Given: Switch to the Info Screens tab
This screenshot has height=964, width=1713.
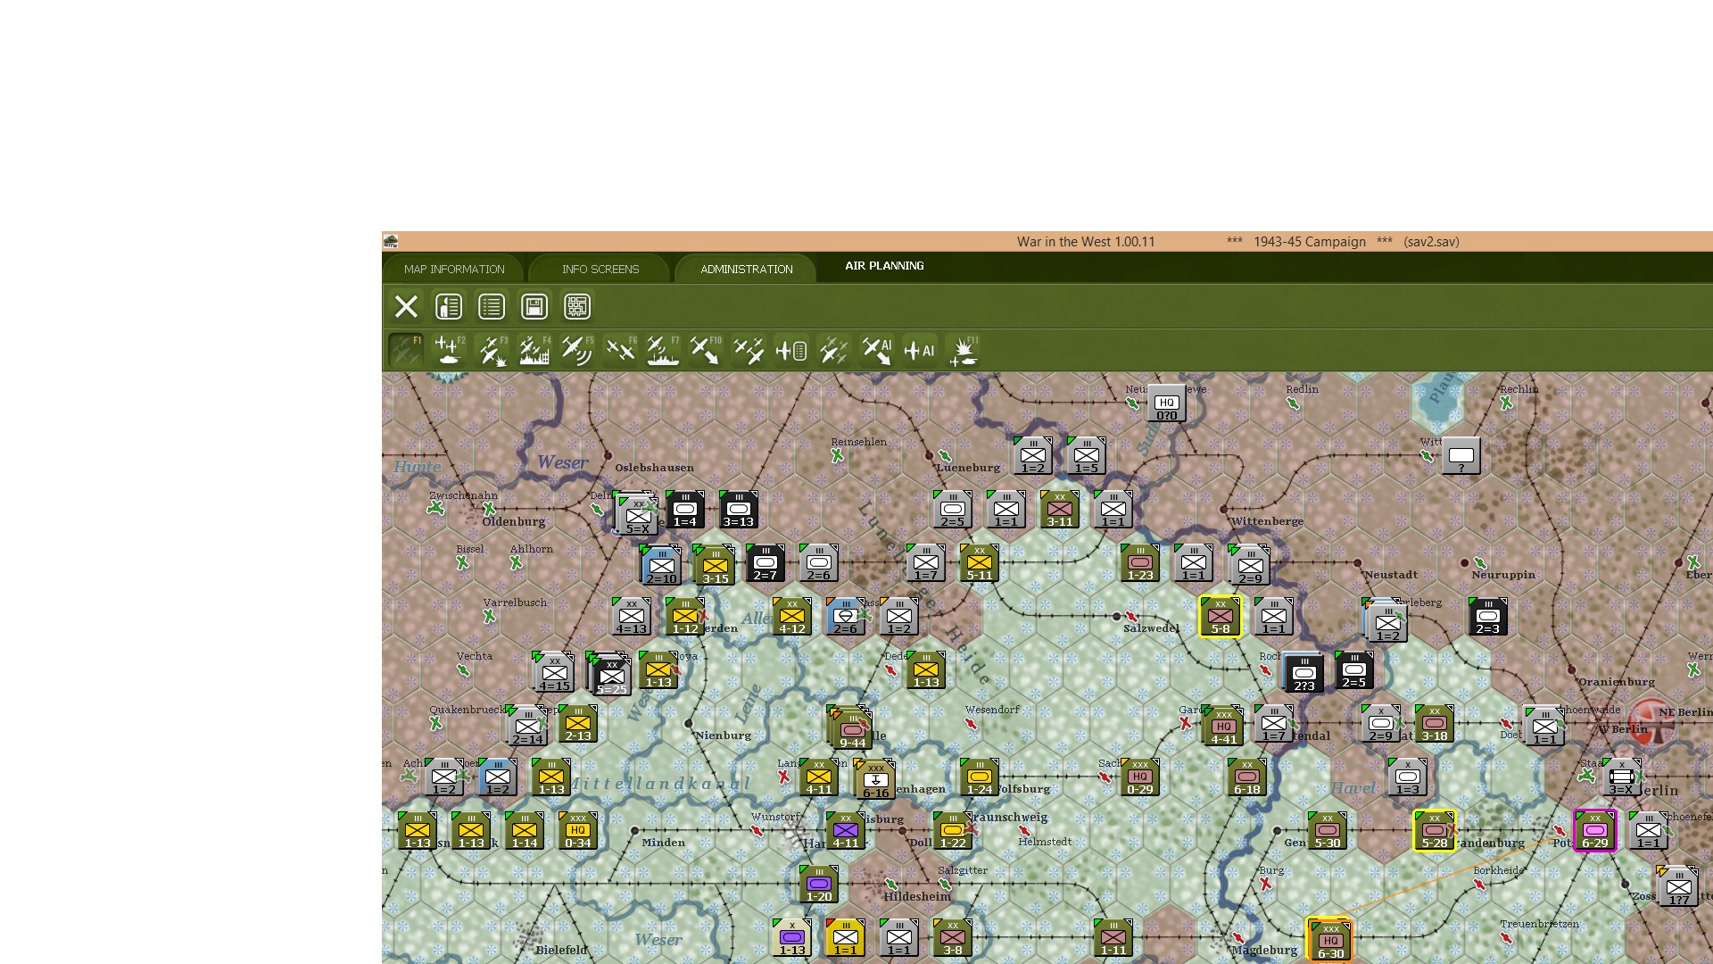Looking at the screenshot, I should [x=600, y=269].
